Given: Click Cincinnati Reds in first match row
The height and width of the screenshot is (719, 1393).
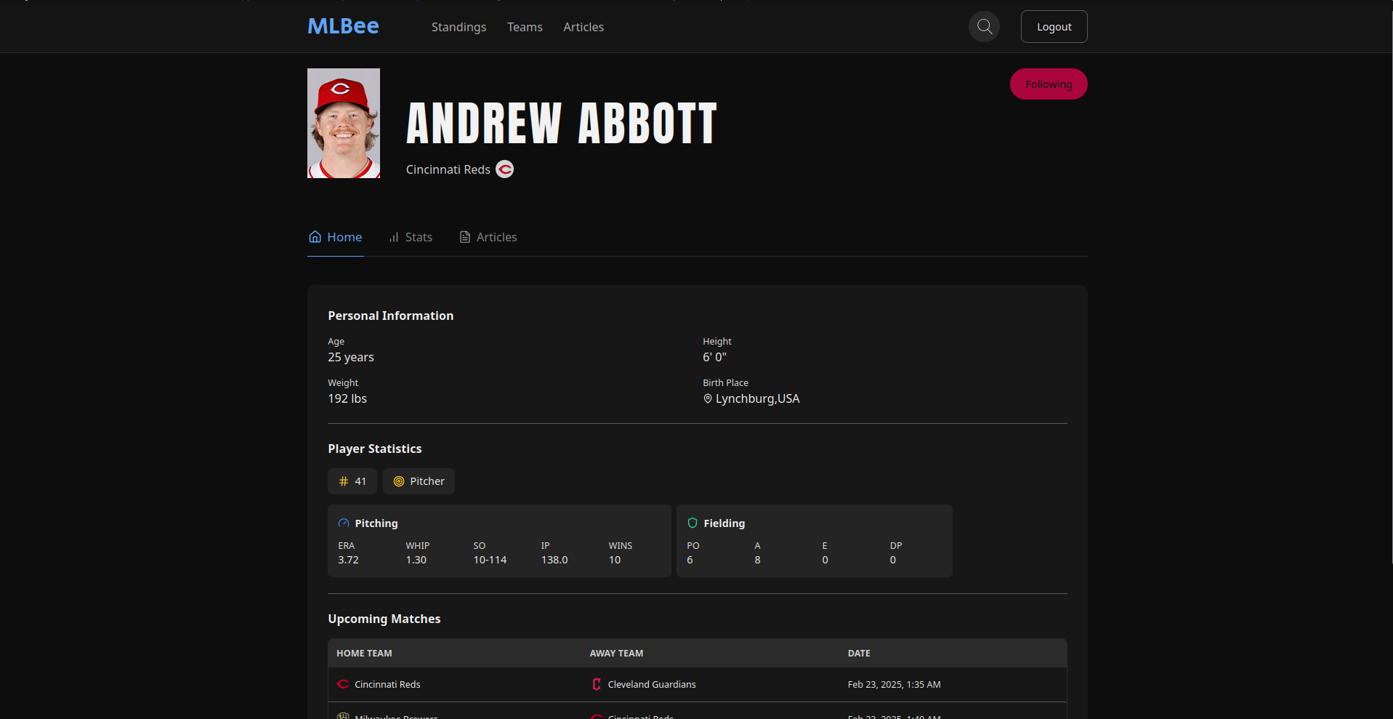Looking at the screenshot, I should point(387,685).
